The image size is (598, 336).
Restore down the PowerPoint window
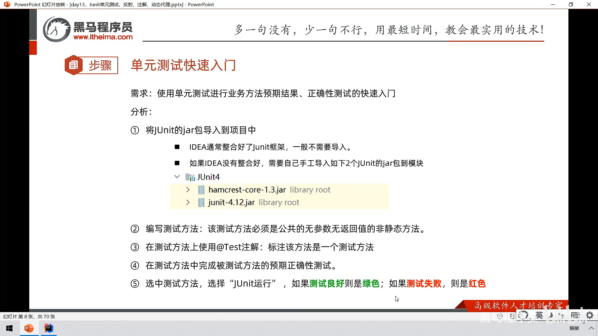[x=571, y=4]
